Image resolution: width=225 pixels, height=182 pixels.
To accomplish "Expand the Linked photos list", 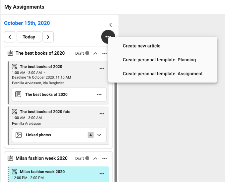I will [99, 135].
